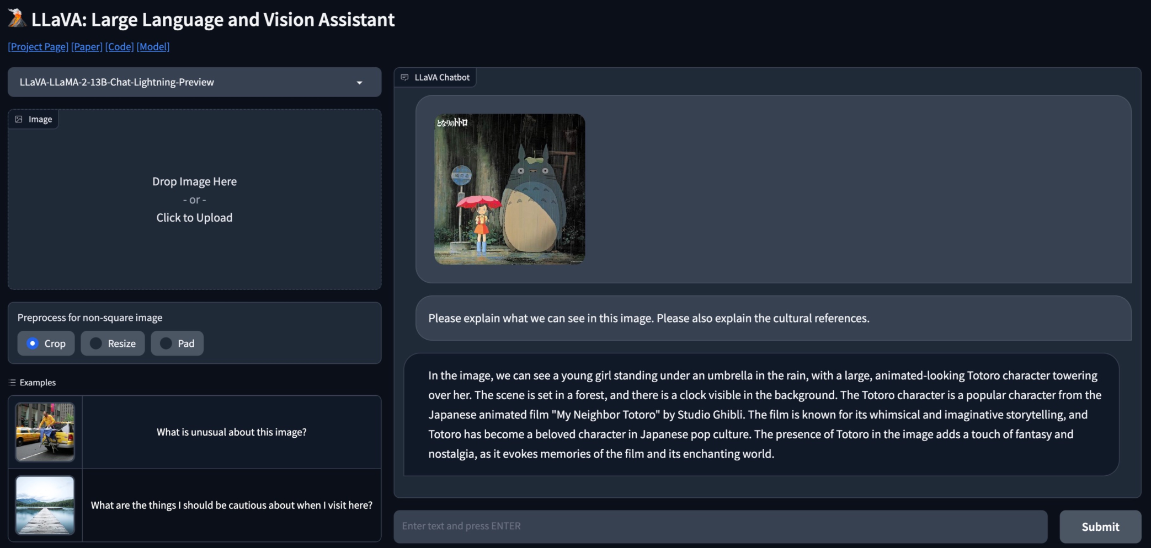The height and width of the screenshot is (548, 1151).
Task: Click the Click to Upload text
Action: [194, 218]
